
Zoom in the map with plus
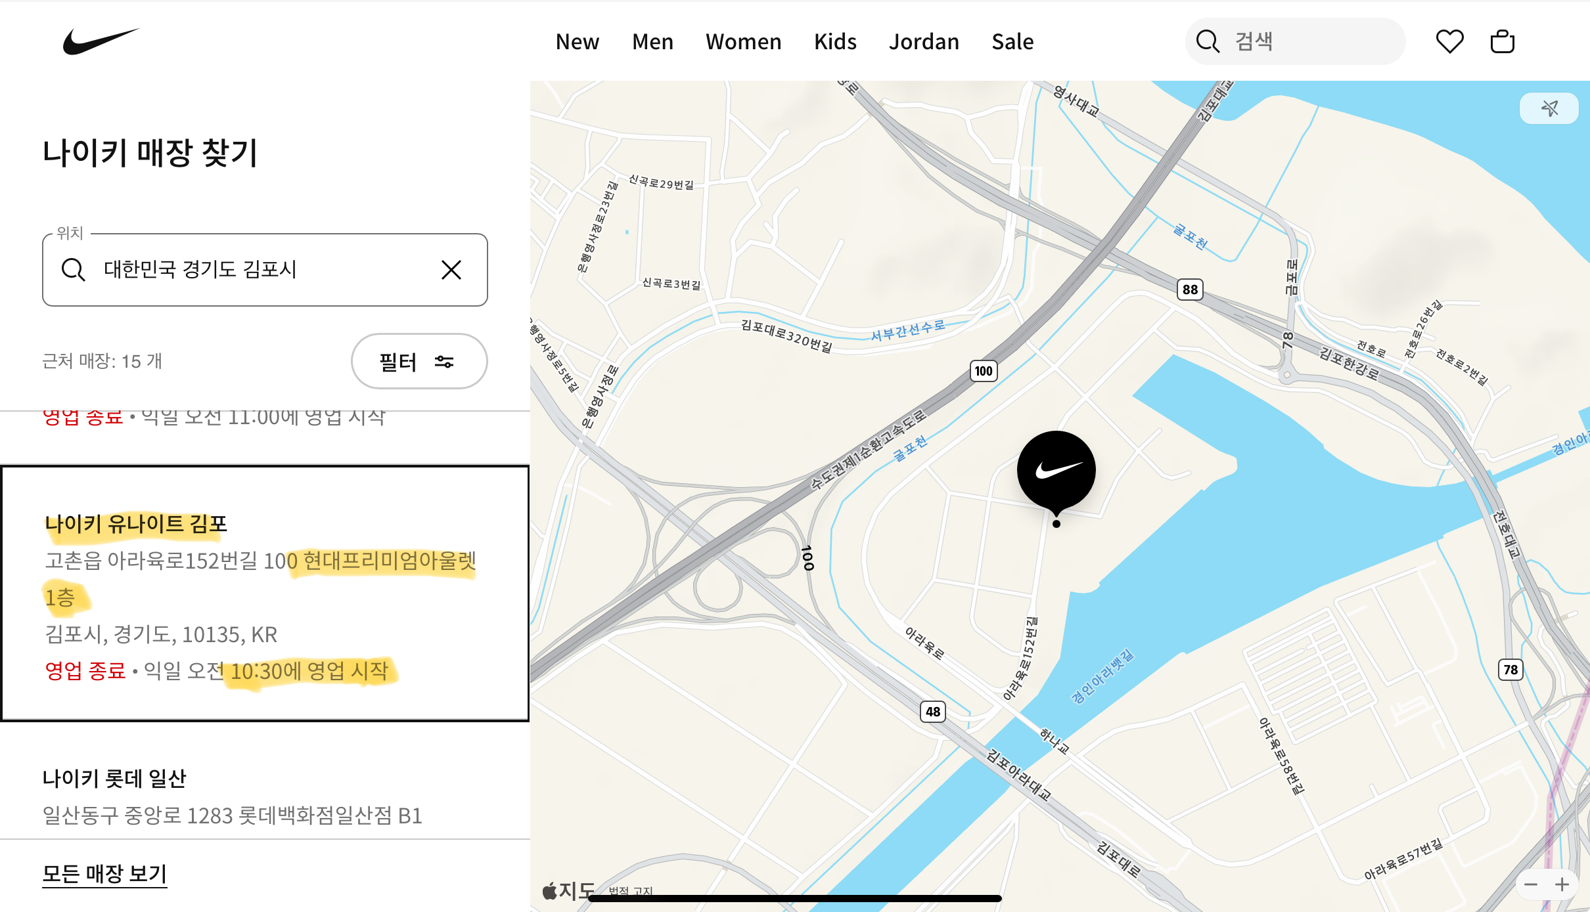coord(1562,885)
